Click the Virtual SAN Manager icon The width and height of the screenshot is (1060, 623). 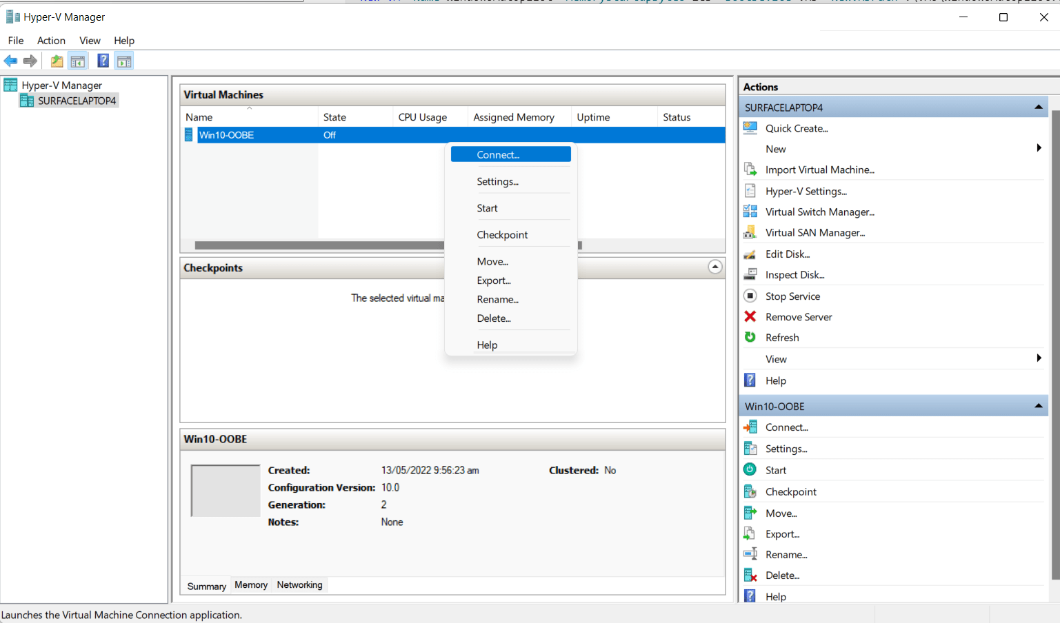tap(750, 232)
